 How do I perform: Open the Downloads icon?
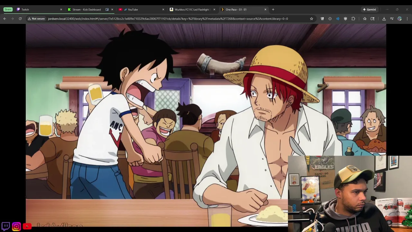[x=384, y=19]
